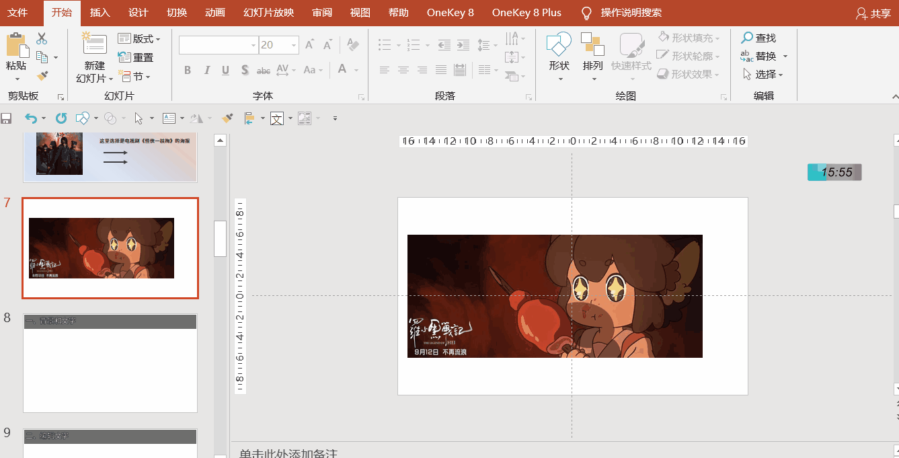Toggle Italic formatting
This screenshot has height=458, width=899.
click(206, 70)
